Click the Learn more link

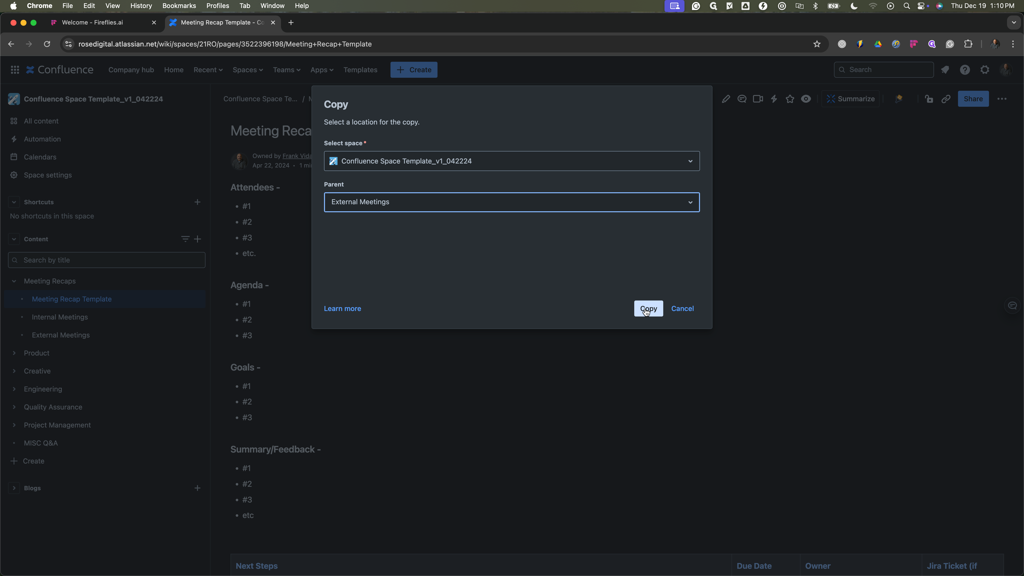(342, 308)
